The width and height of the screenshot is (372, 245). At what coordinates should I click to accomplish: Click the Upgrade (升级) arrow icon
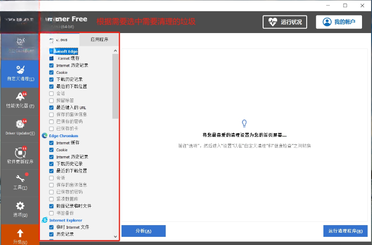[20, 233]
